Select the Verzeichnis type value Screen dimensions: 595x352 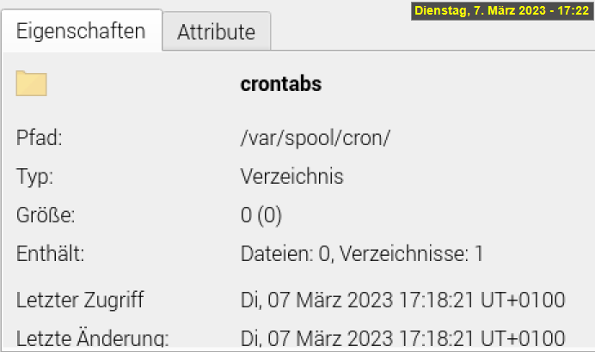[x=291, y=177]
